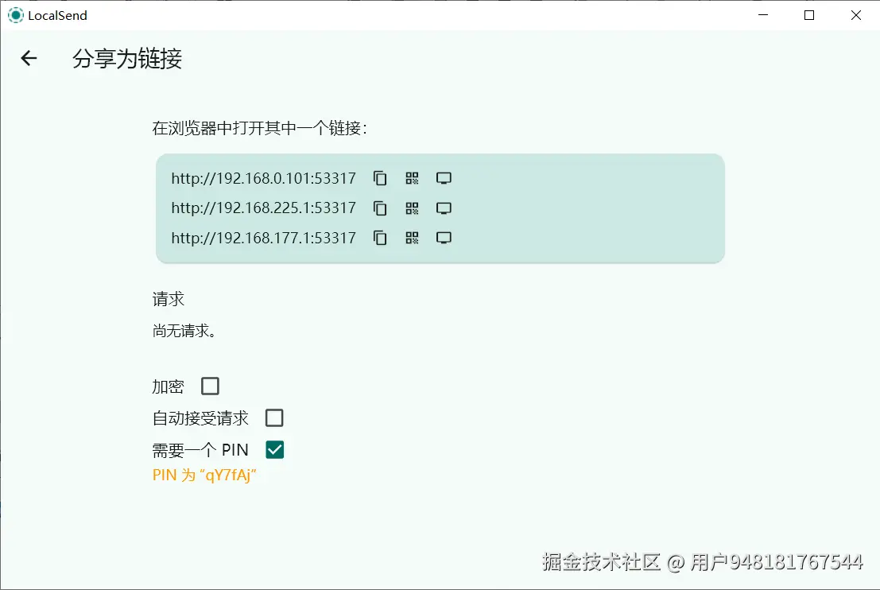Open 192.168.177.1 link monitor icon
This screenshot has height=590, width=880.
[444, 238]
